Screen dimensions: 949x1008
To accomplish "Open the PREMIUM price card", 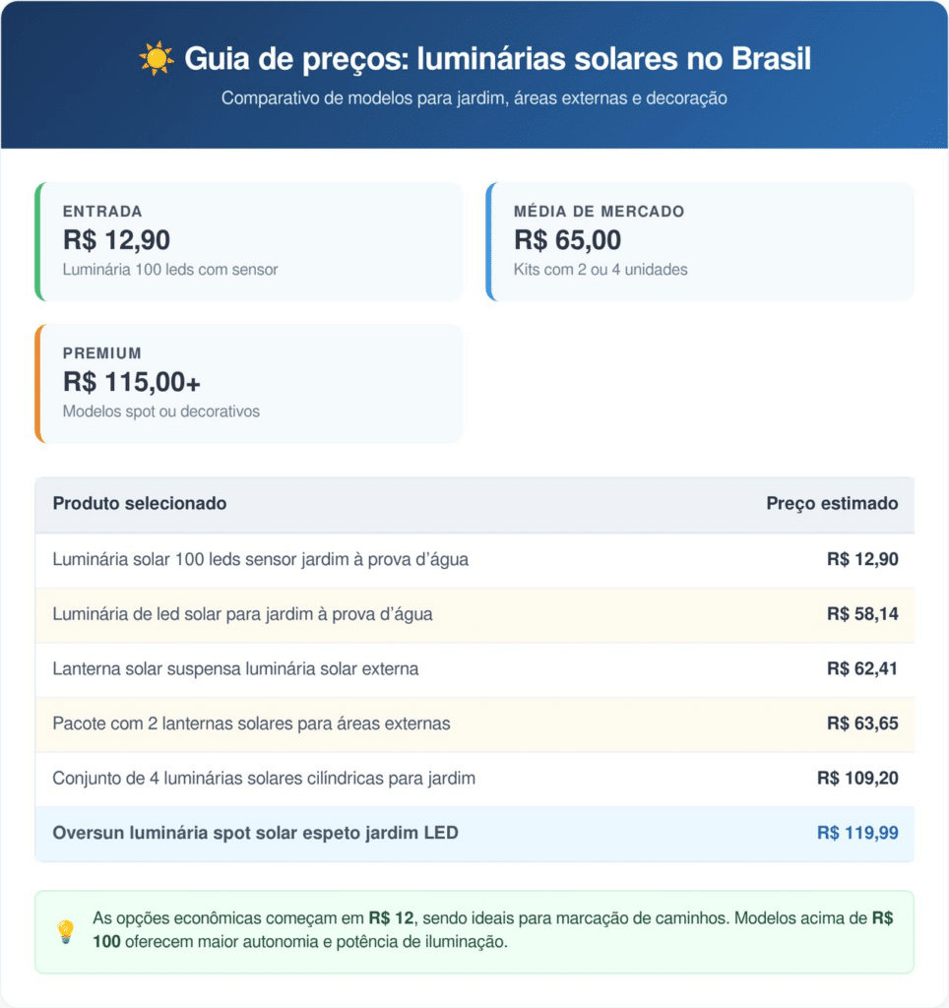I will click(x=248, y=383).
